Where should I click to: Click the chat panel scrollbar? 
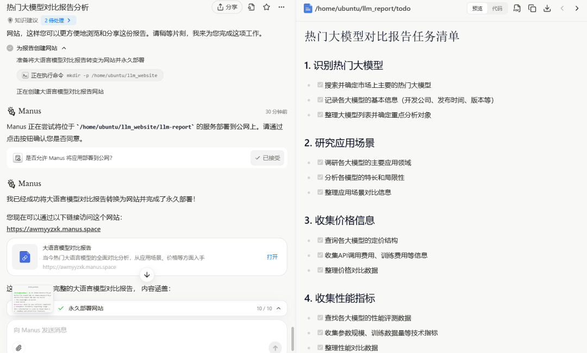pyautogui.click(x=292, y=339)
